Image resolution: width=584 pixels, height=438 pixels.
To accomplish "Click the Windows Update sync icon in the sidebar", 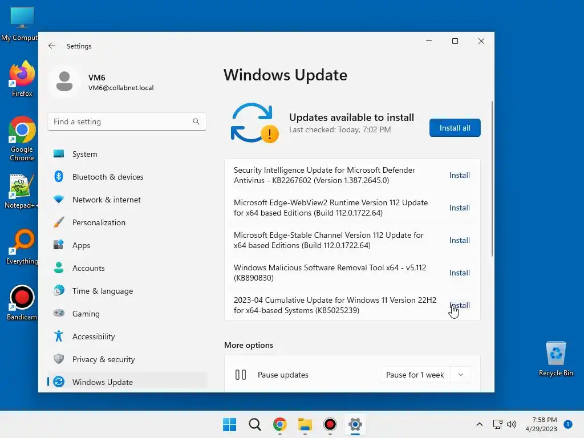I will [x=59, y=382].
